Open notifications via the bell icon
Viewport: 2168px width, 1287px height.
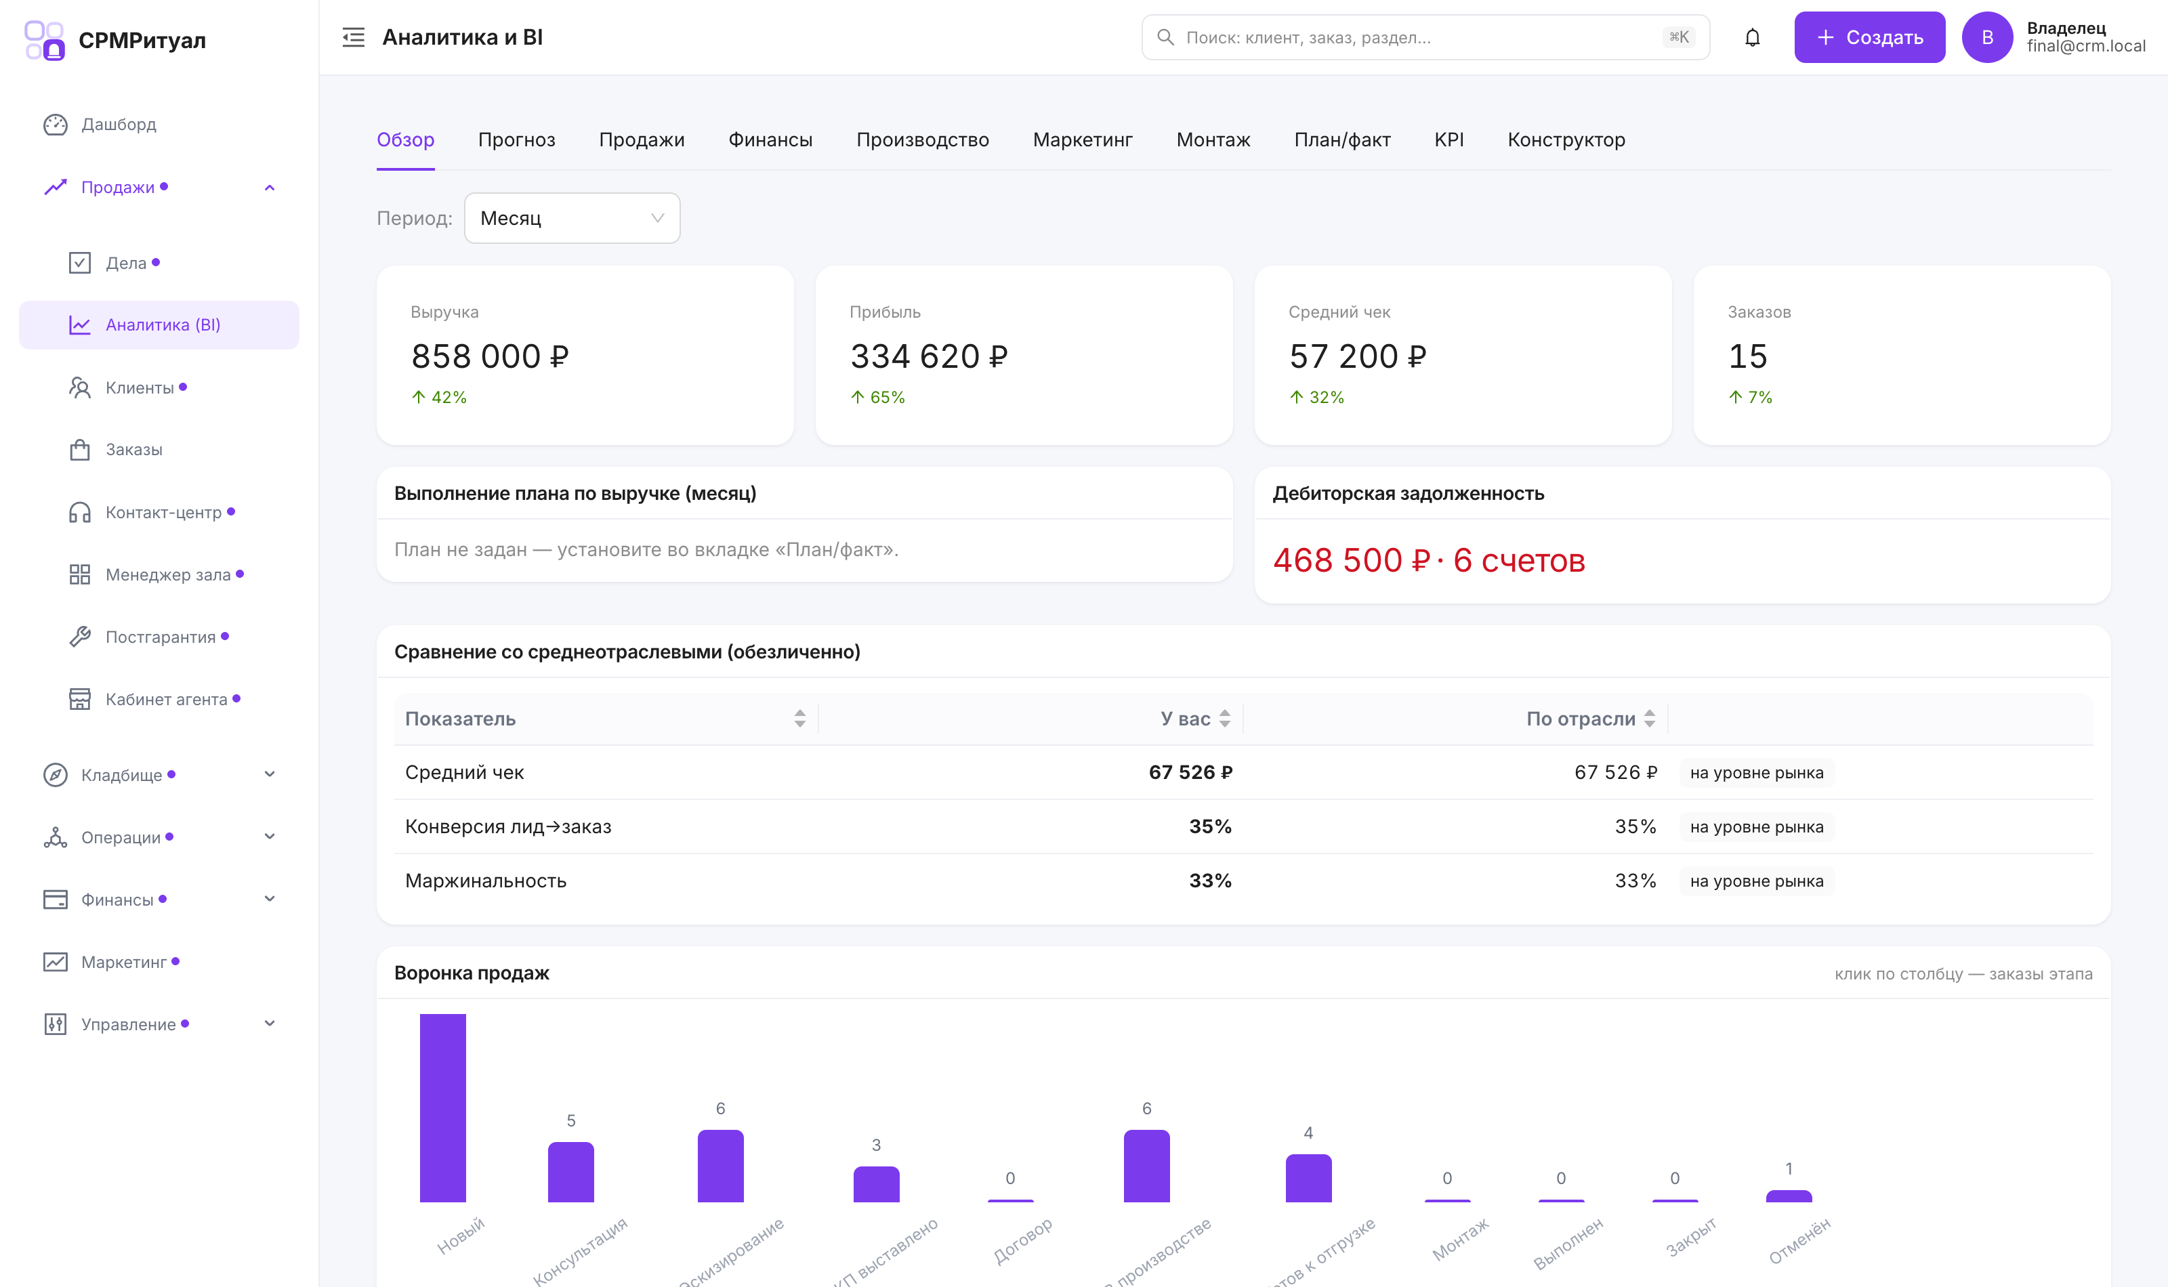pyautogui.click(x=1752, y=37)
